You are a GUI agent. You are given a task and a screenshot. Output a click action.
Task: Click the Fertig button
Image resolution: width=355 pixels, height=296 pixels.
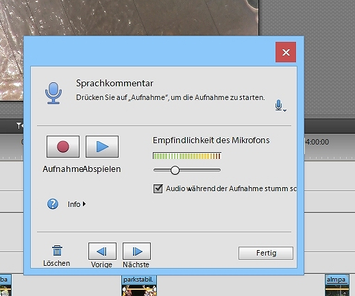(266, 253)
